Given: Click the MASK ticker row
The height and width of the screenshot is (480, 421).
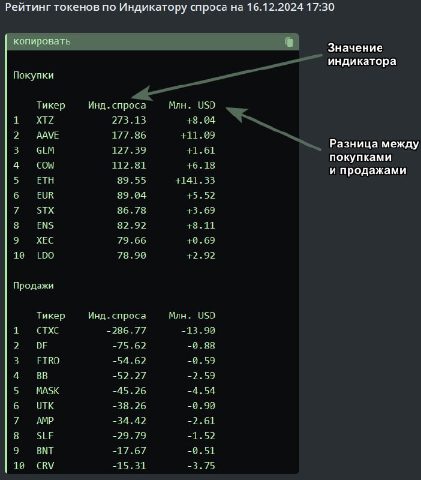Looking at the screenshot, I should [114, 391].
